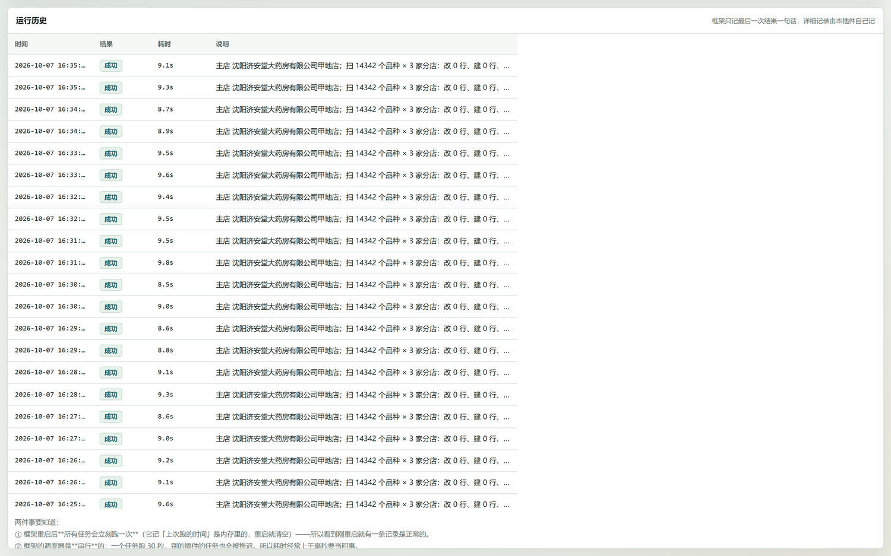Select the 成功 badge in the 8.9s row

[x=111, y=132]
